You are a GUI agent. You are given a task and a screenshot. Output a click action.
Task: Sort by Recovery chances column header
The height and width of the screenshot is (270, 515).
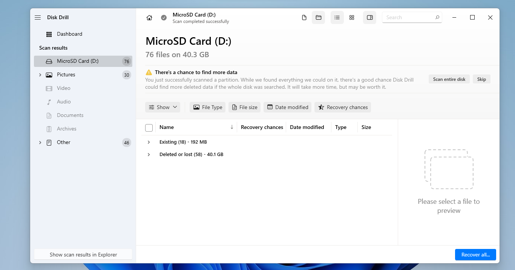click(262, 127)
